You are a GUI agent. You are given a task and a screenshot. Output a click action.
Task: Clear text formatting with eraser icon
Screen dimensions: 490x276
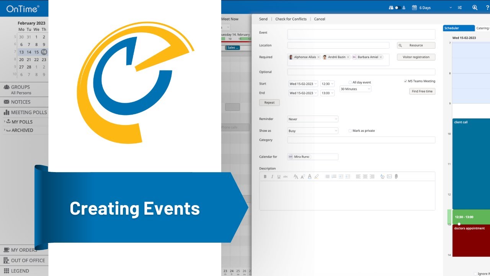coord(382,177)
